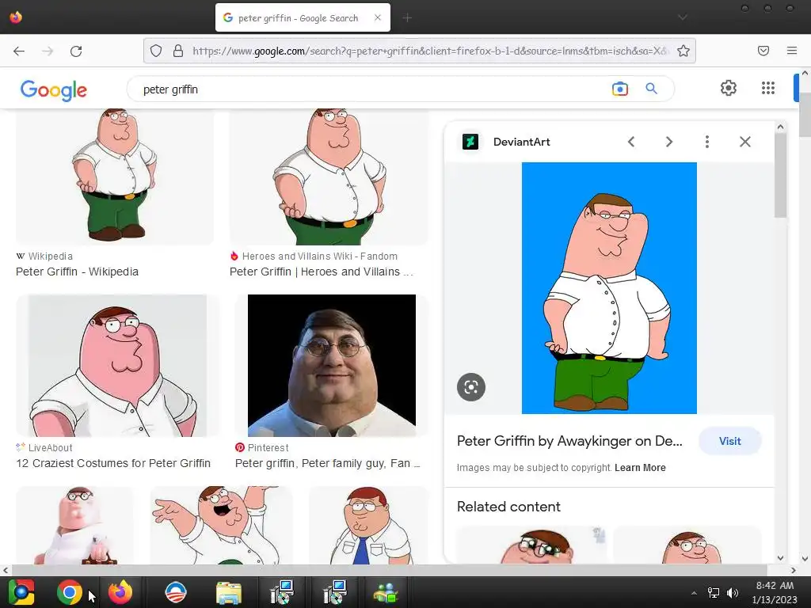Go back with the browser back arrow

click(19, 51)
